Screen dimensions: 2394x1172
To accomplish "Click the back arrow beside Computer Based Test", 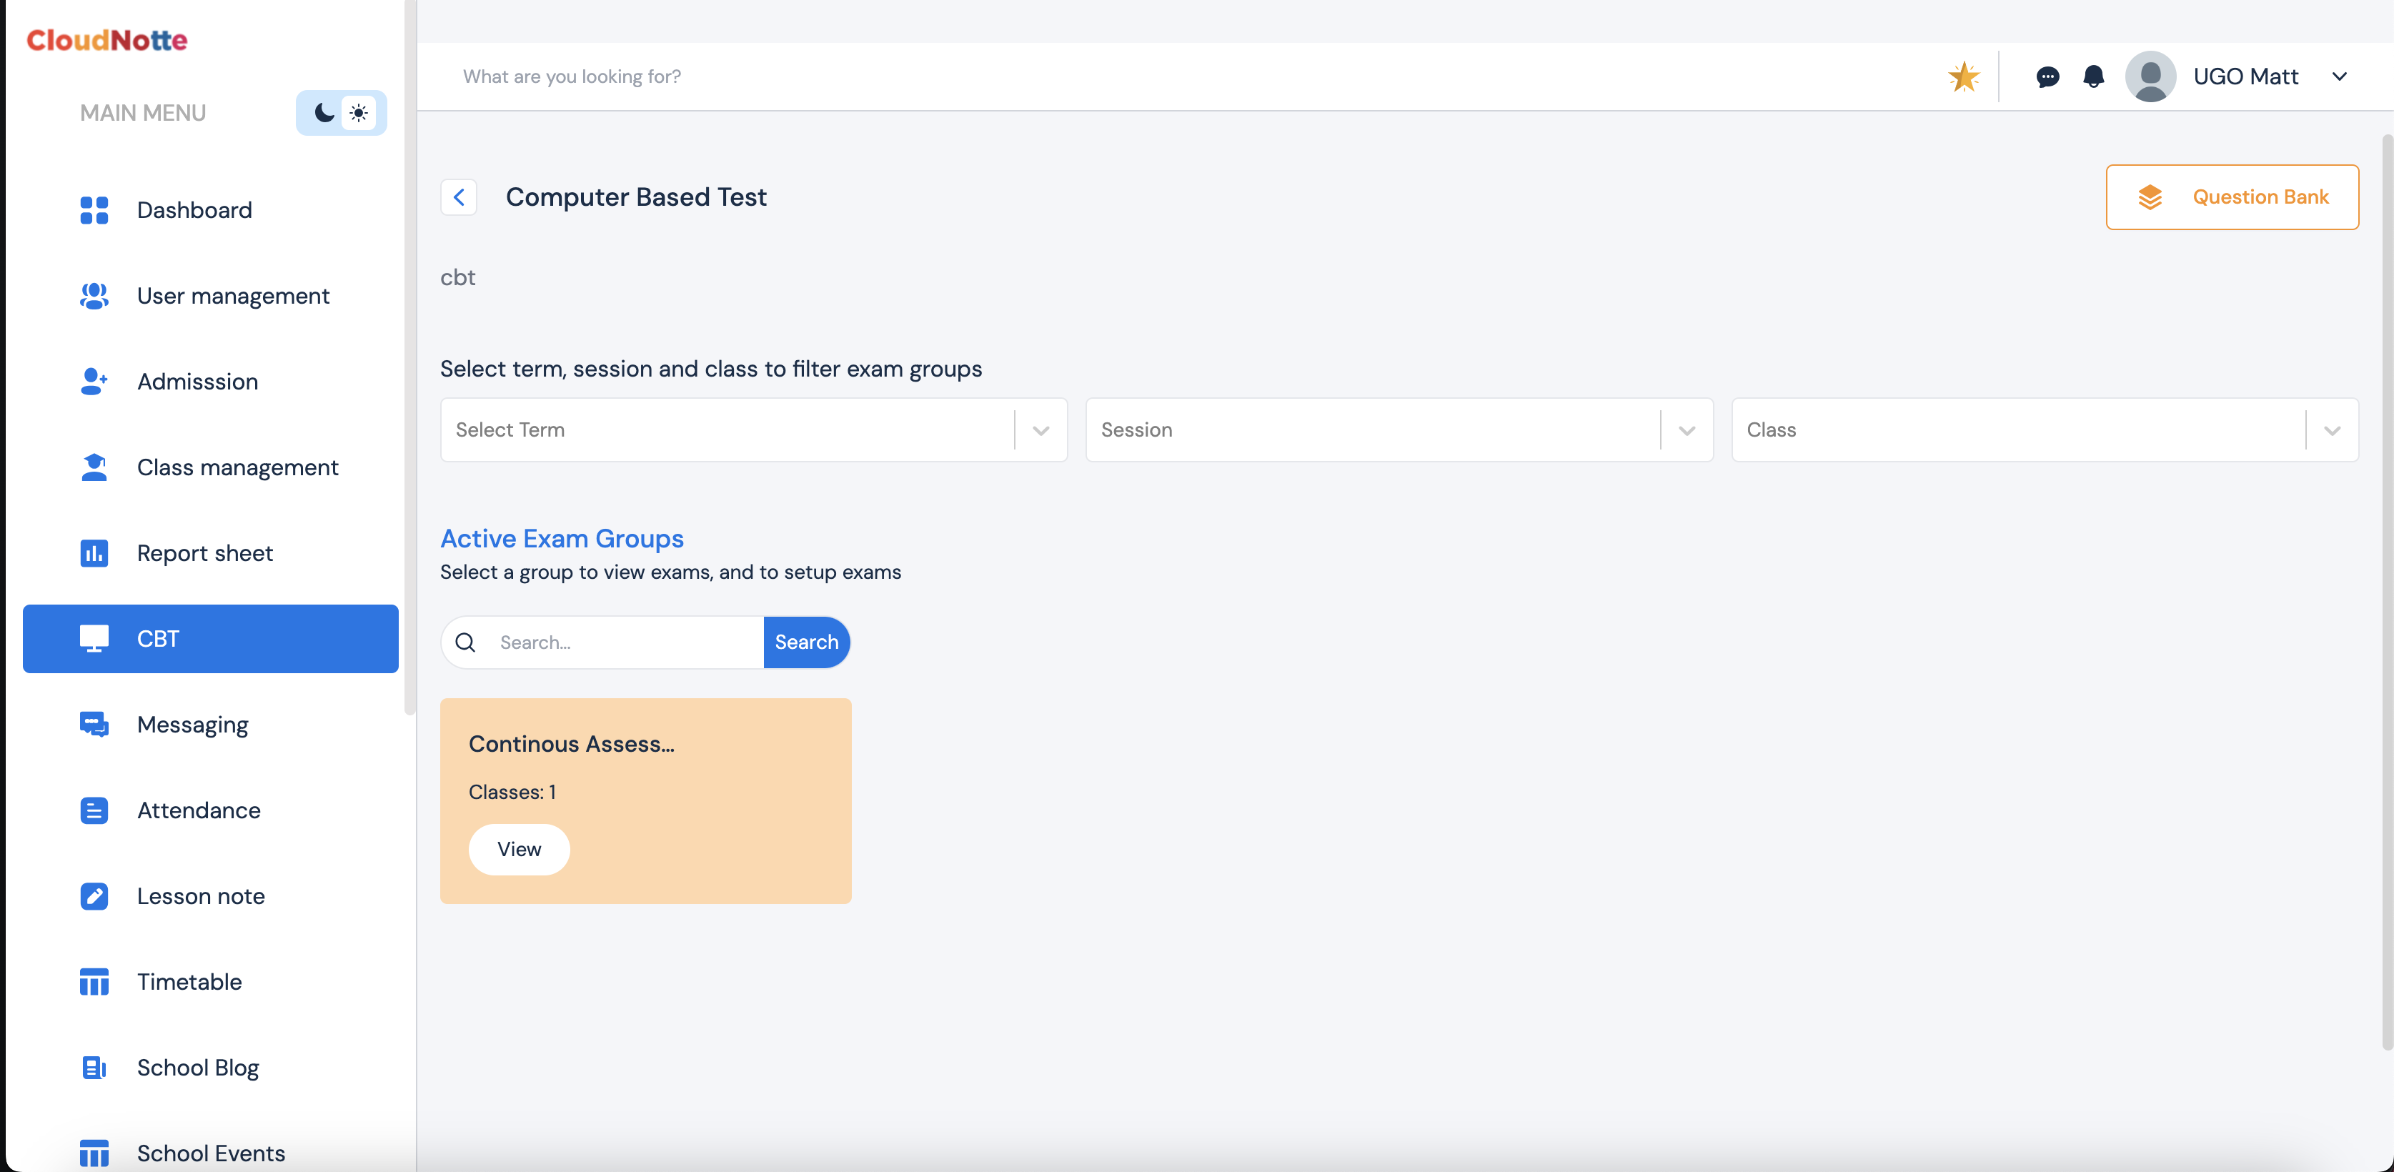I will [x=458, y=197].
